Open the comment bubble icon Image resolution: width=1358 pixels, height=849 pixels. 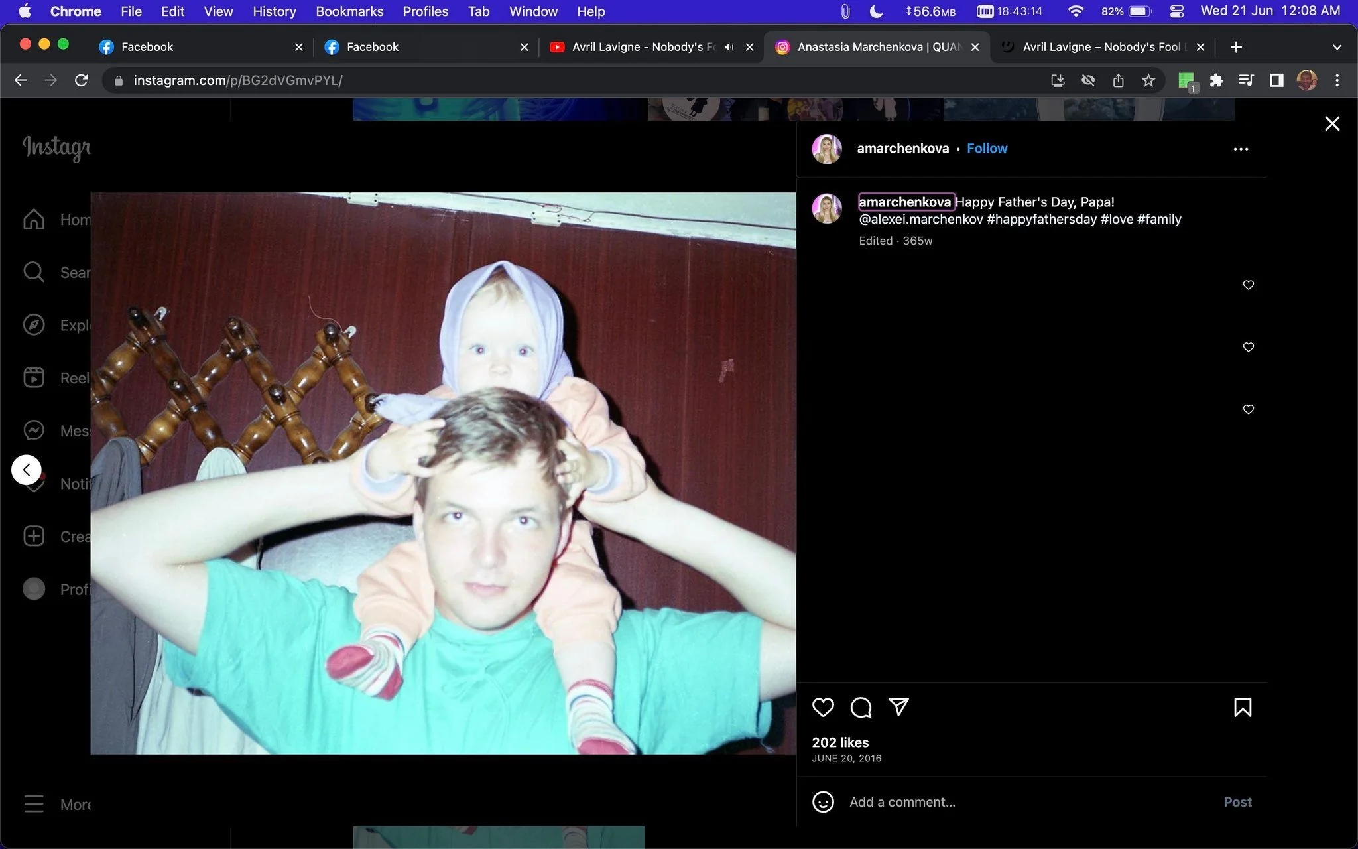pyautogui.click(x=861, y=707)
